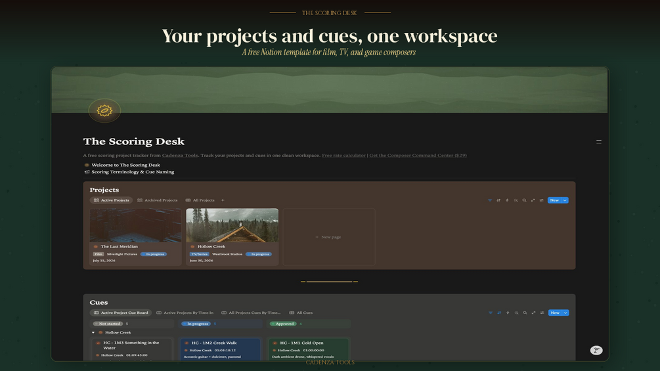Click the HC - 1M3 cue card icon

click(98, 343)
